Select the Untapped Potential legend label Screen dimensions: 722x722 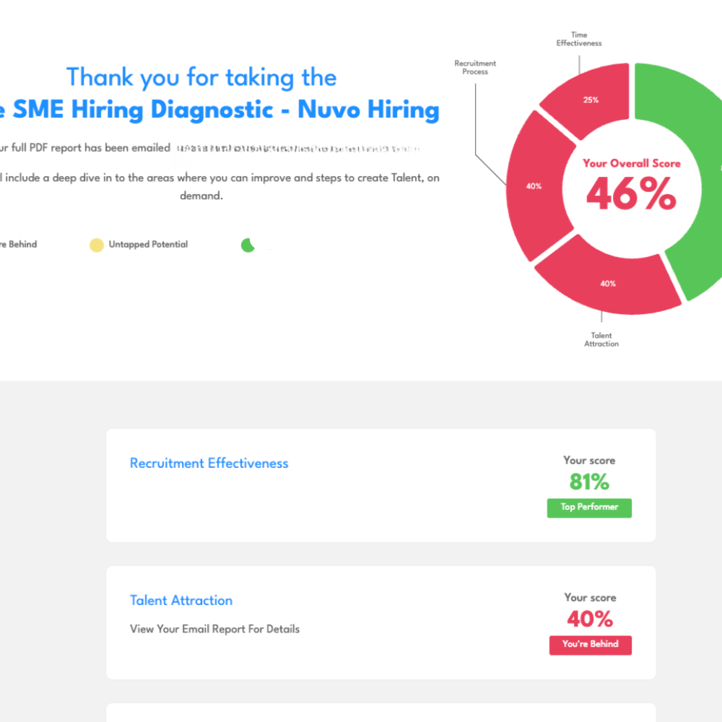click(148, 245)
